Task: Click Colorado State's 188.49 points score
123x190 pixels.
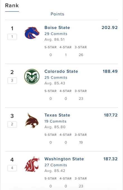Action: [x=110, y=71]
